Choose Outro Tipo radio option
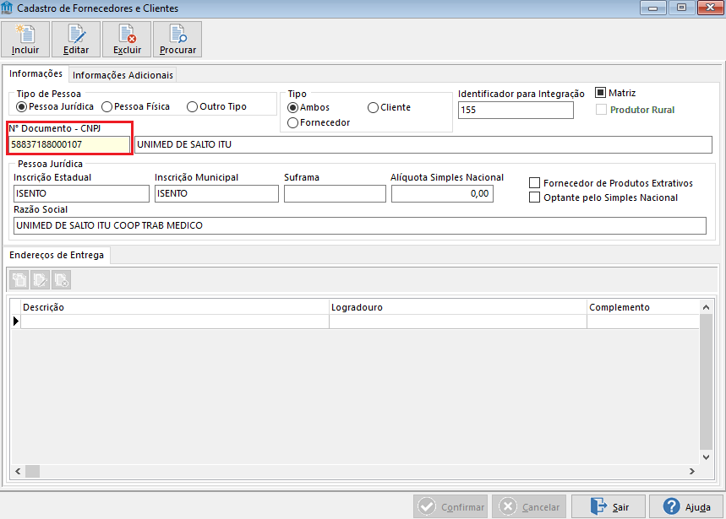The height and width of the screenshot is (519, 726). (216, 107)
